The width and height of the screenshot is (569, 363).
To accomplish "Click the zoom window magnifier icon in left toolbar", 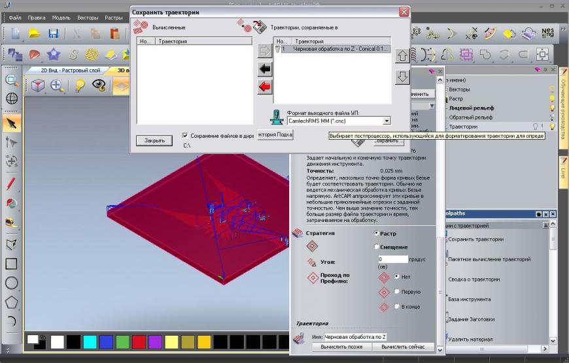I will [x=12, y=80].
